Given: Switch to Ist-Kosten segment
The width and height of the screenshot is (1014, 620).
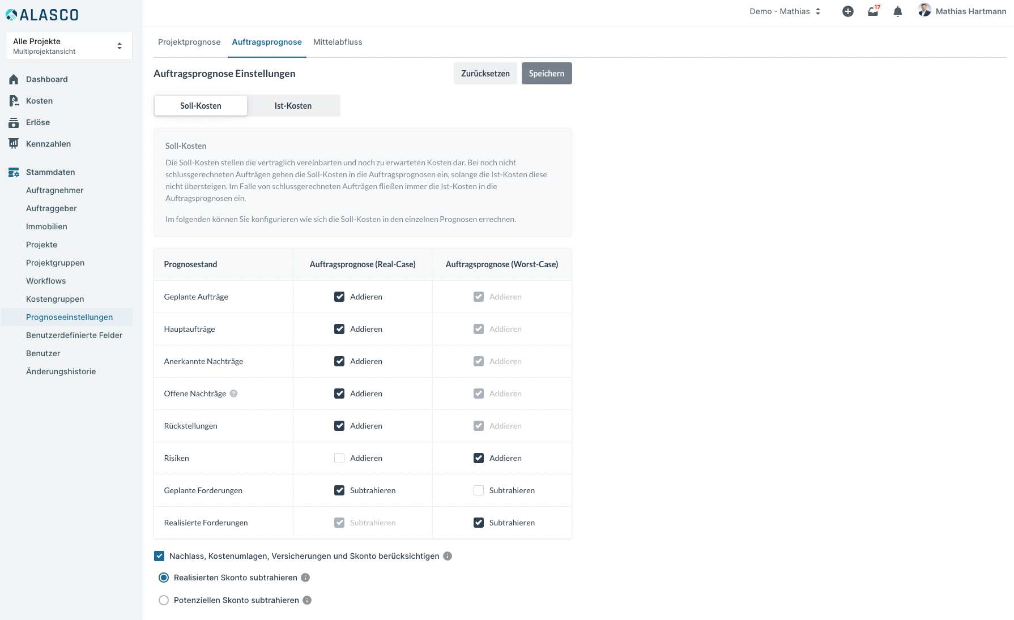Looking at the screenshot, I should 293,106.
